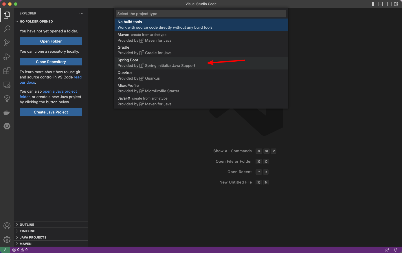Open the Remote Explorer icon
The height and width of the screenshot is (253, 402).
point(7,85)
